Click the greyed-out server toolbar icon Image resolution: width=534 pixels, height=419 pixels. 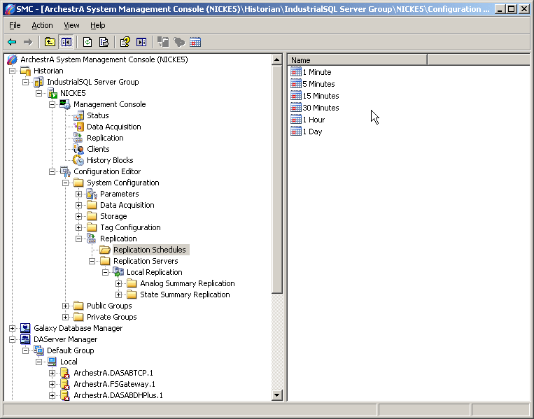pyautogui.click(x=163, y=42)
